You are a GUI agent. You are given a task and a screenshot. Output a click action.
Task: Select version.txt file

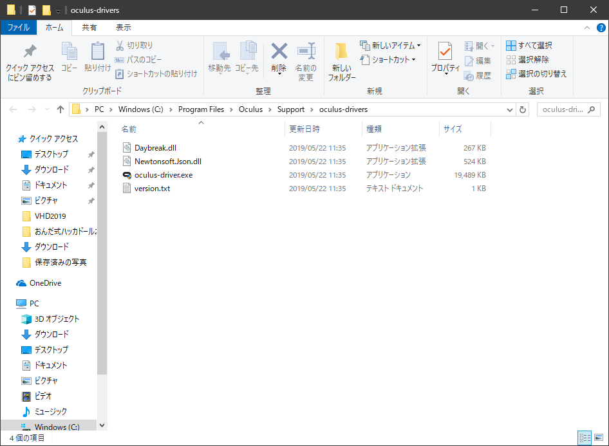pos(152,189)
